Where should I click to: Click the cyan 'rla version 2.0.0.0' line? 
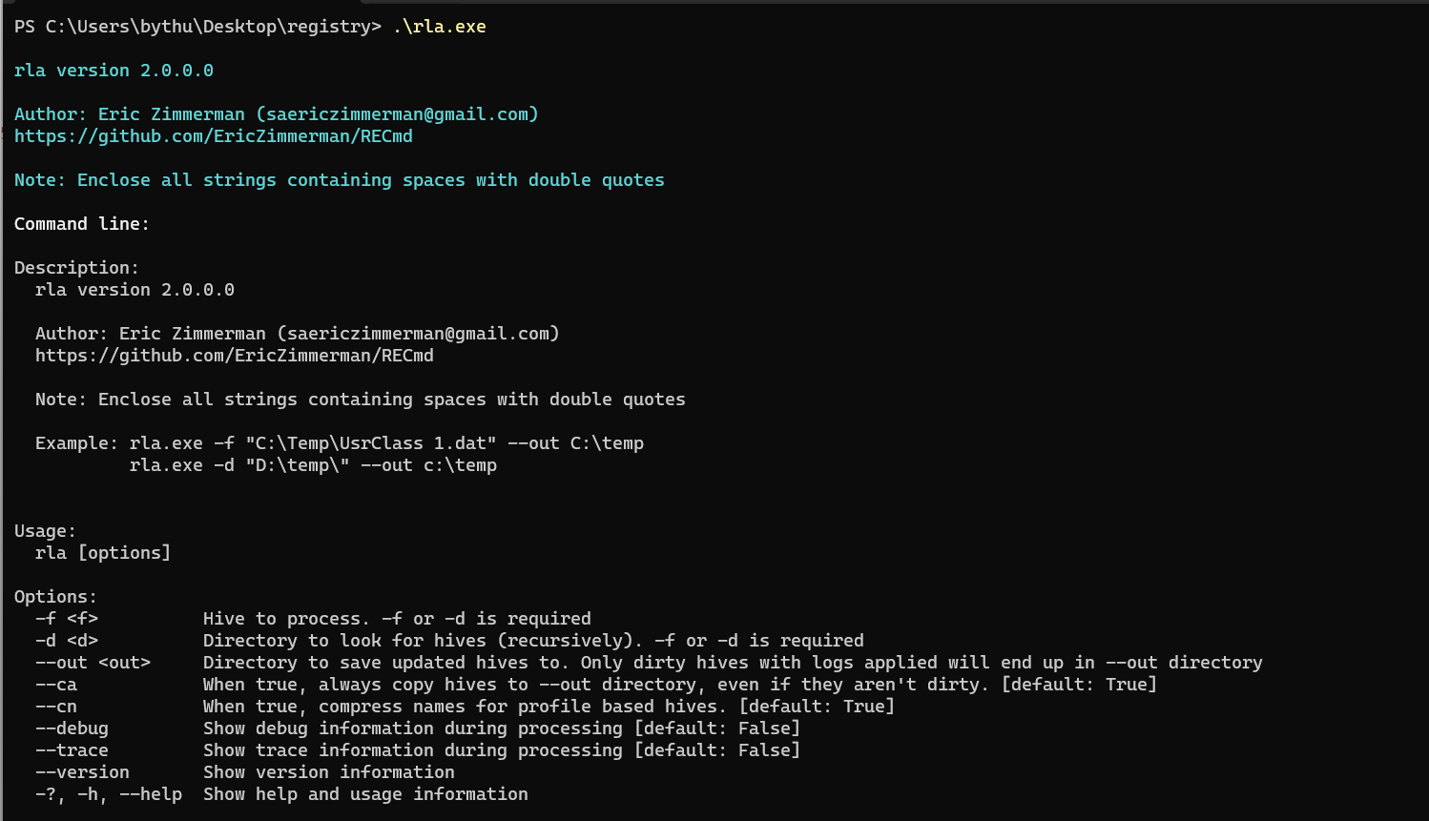pos(114,71)
